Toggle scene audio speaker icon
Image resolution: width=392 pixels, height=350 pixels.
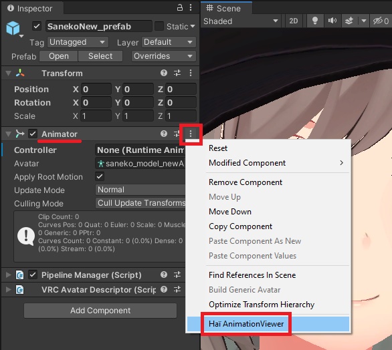[332, 21]
